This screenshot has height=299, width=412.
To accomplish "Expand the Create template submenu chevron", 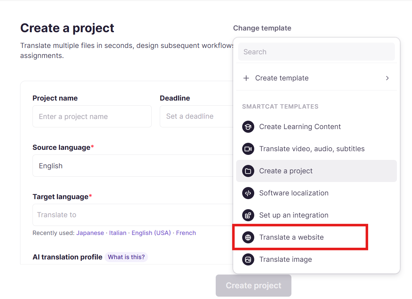I will [x=387, y=78].
